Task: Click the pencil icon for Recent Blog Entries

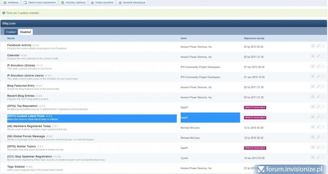Action: click(x=318, y=96)
